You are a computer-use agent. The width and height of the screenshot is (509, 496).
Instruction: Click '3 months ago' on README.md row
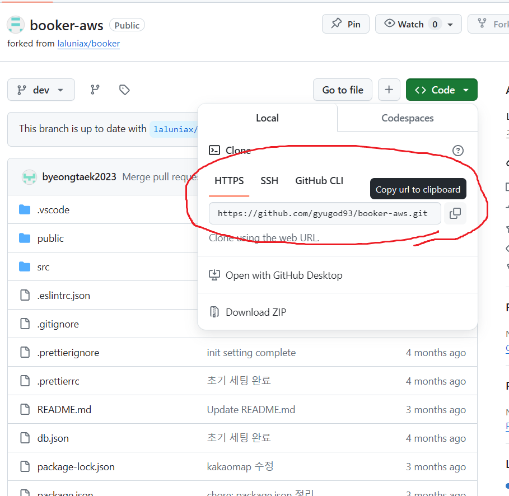click(x=436, y=410)
